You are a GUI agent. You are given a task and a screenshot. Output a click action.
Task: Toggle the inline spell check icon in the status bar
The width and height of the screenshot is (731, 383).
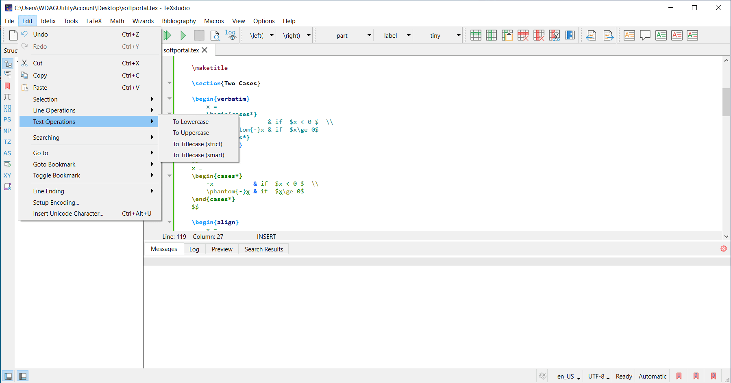click(542, 376)
